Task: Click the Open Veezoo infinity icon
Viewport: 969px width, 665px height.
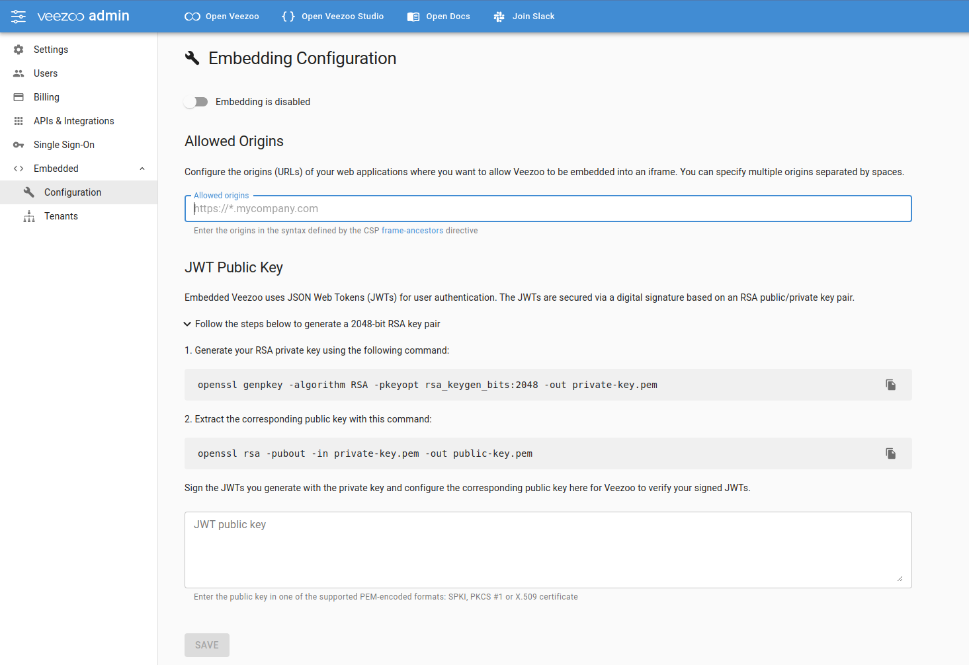Action: (x=192, y=17)
